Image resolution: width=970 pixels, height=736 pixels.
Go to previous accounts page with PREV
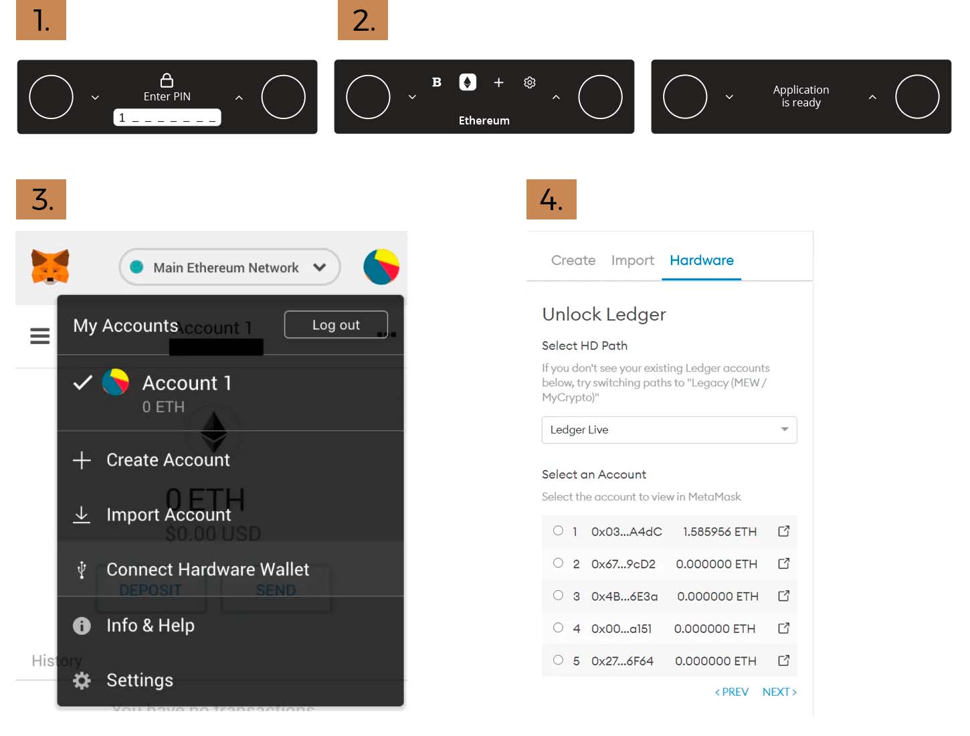pos(731,692)
